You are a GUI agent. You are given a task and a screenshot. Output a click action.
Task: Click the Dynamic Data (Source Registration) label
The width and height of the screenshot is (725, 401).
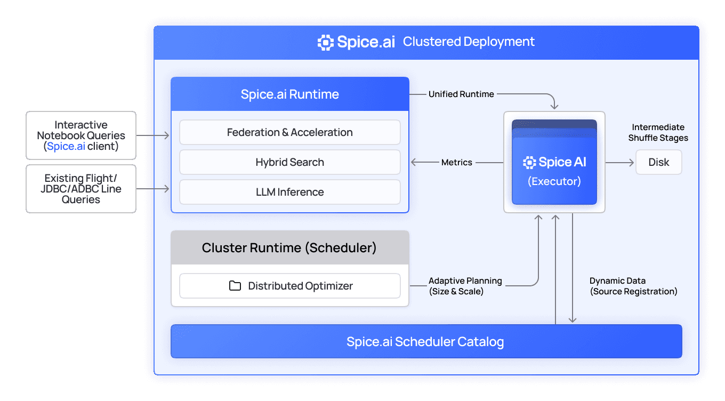coord(633,286)
